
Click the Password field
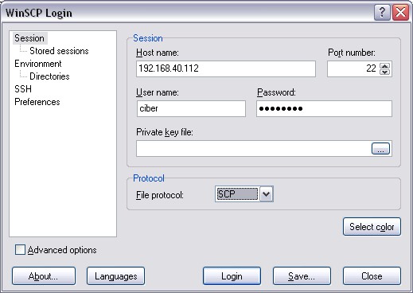pos(324,108)
